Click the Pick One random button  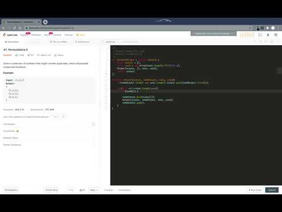(52, 190)
